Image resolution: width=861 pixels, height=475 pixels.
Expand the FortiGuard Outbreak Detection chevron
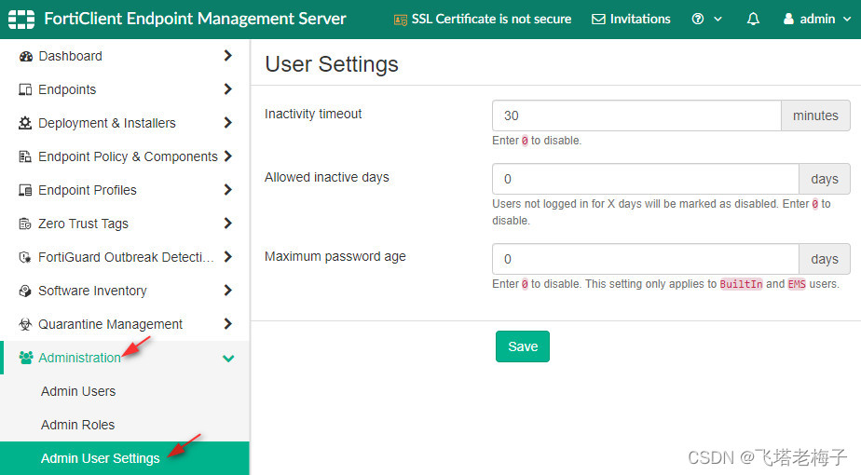[228, 256]
